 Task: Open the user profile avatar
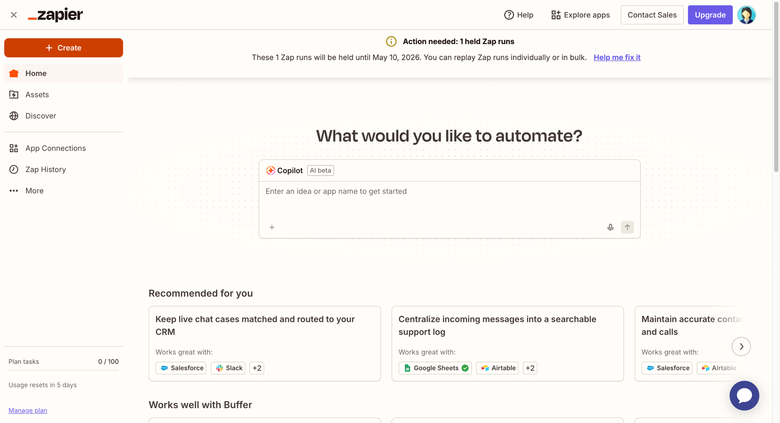746,15
